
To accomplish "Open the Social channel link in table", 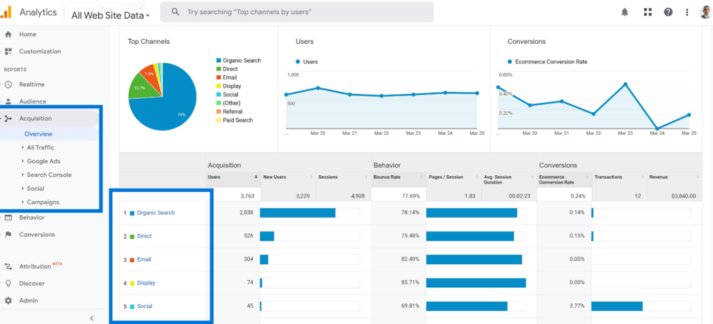I will pyautogui.click(x=145, y=307).
